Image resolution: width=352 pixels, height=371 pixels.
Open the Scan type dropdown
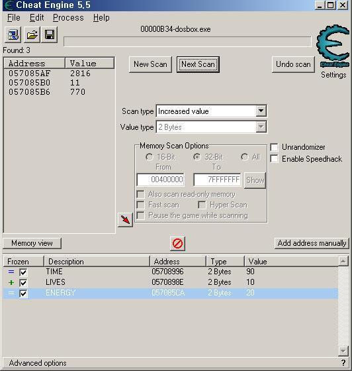[x=261, y=111]
